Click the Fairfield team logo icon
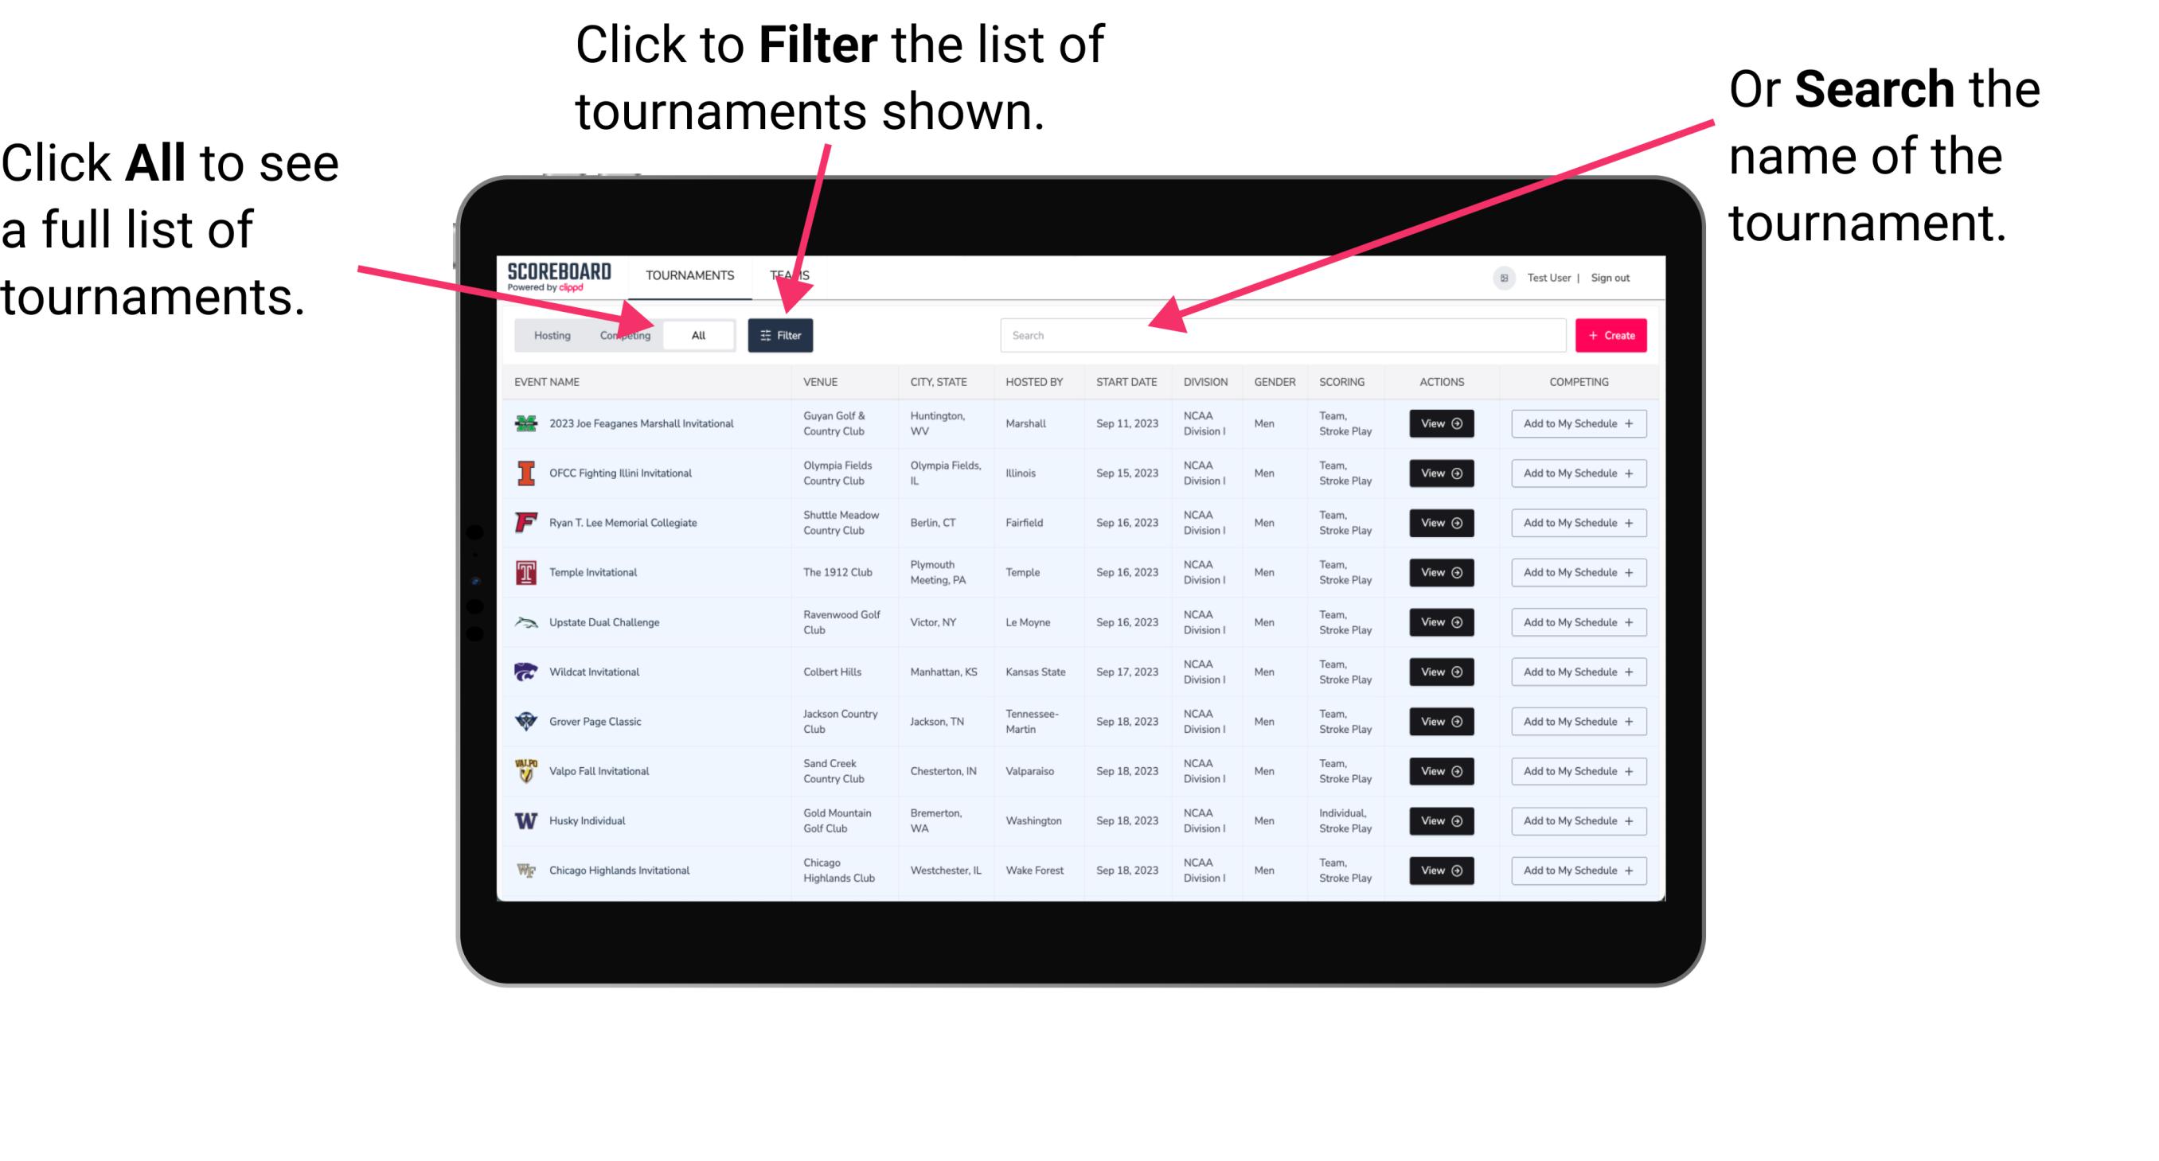Screen dimensions: 2159x1161 coord(526,522)
